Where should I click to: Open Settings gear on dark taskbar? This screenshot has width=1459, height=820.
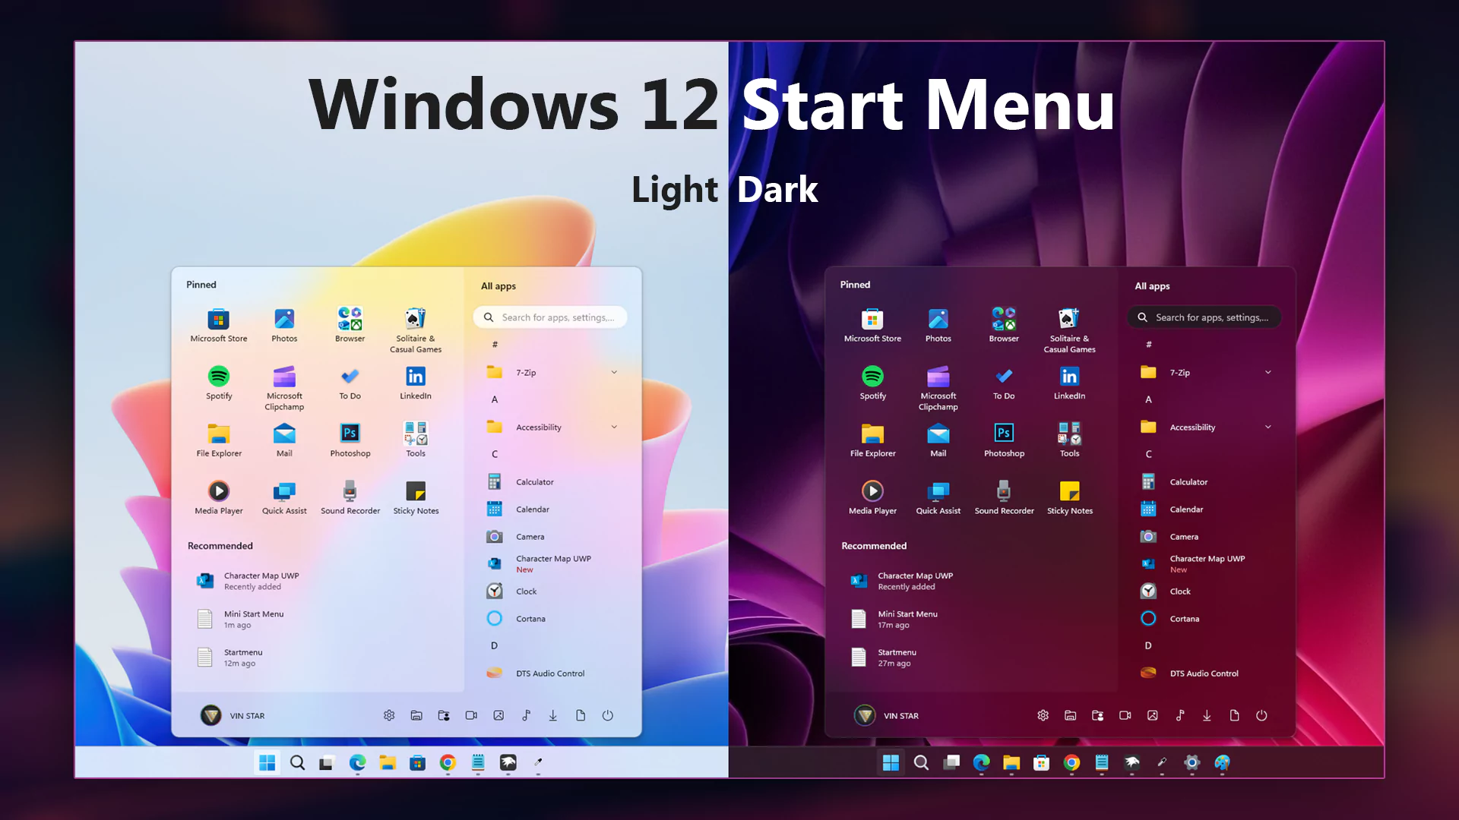[1192, 762]
